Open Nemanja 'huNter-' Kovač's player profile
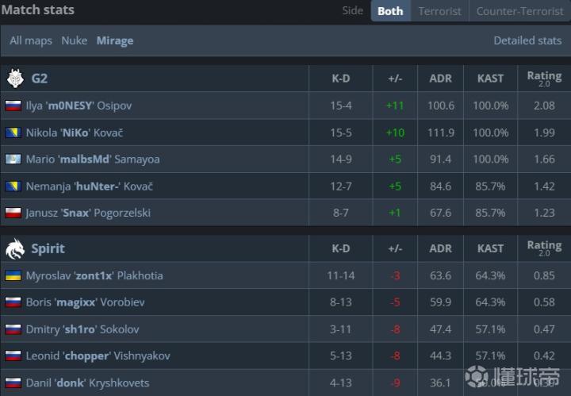The width and height of the screenshot is (571, 396). 90,186
